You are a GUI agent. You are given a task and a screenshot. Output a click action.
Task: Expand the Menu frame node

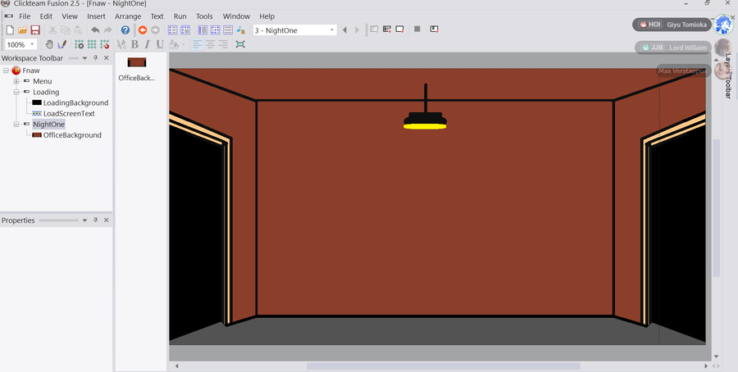[x=16, y=81]
